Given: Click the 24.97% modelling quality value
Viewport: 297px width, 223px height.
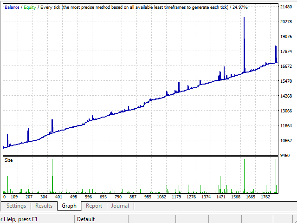Looking at the screenshot, I should pyautogui.click(x=240, y=7).
